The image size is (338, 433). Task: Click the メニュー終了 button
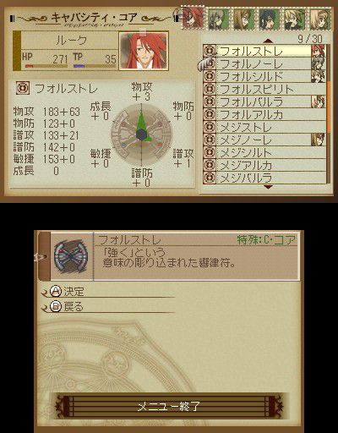tap(169, 406)
